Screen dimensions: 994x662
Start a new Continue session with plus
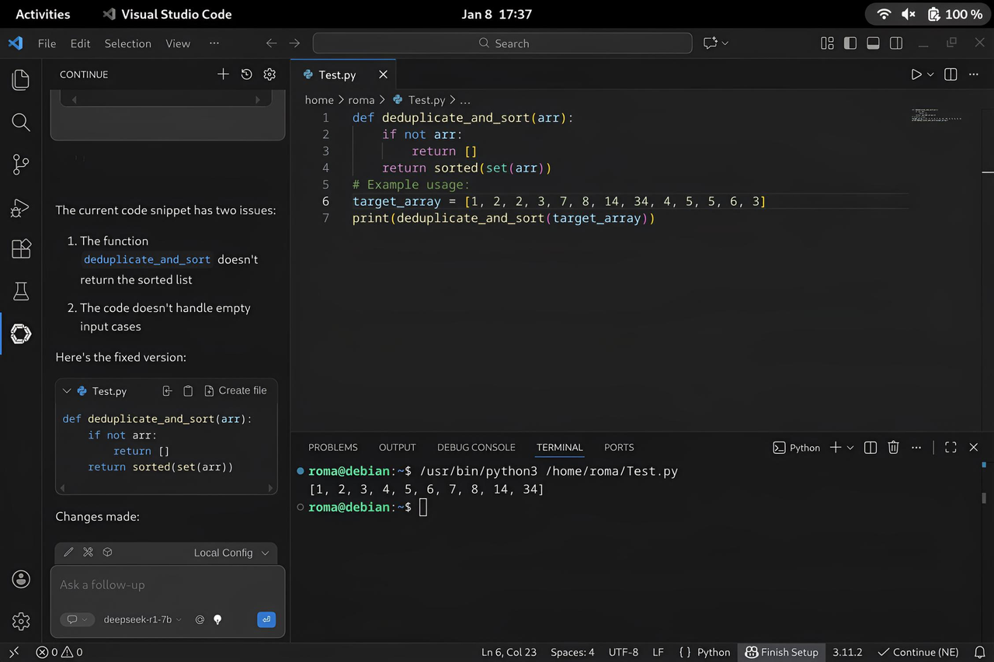[223, 75]
